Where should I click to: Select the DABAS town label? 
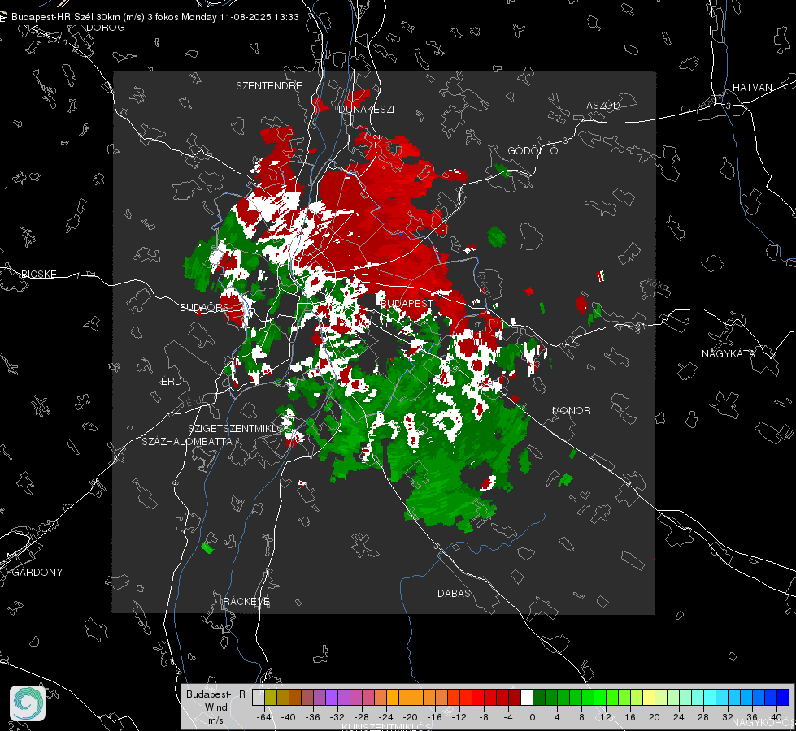coord(454,593)
